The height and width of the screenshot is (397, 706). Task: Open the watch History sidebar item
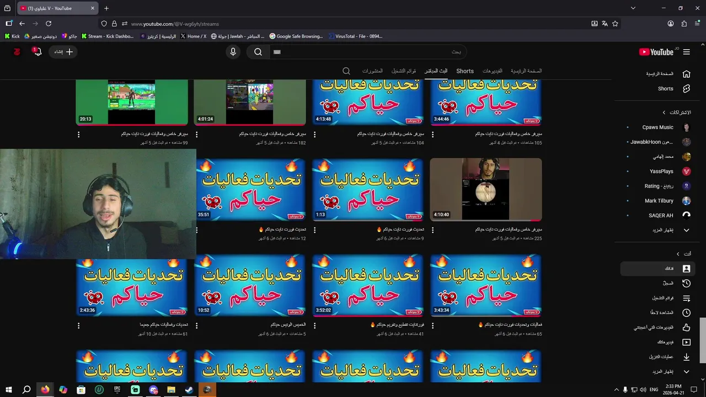click(x=659, y=283)
